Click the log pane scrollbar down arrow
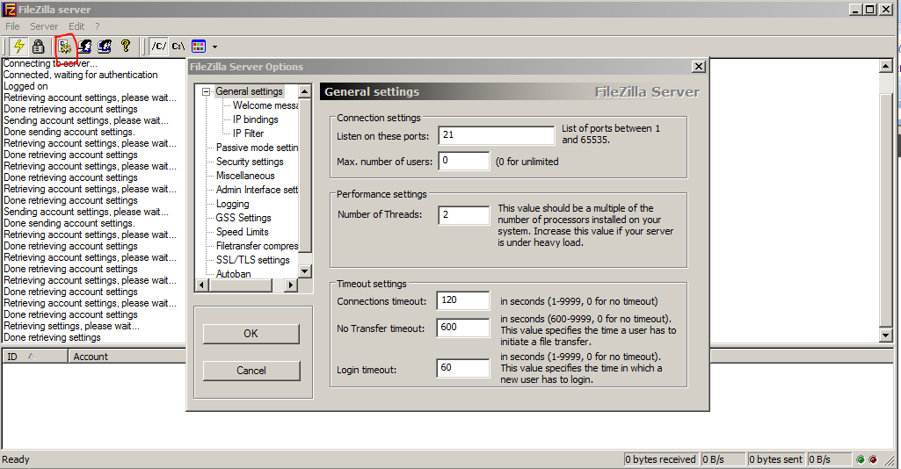This screenshot has height=469, width=901. pyautogui.click(x=885, y=335)
